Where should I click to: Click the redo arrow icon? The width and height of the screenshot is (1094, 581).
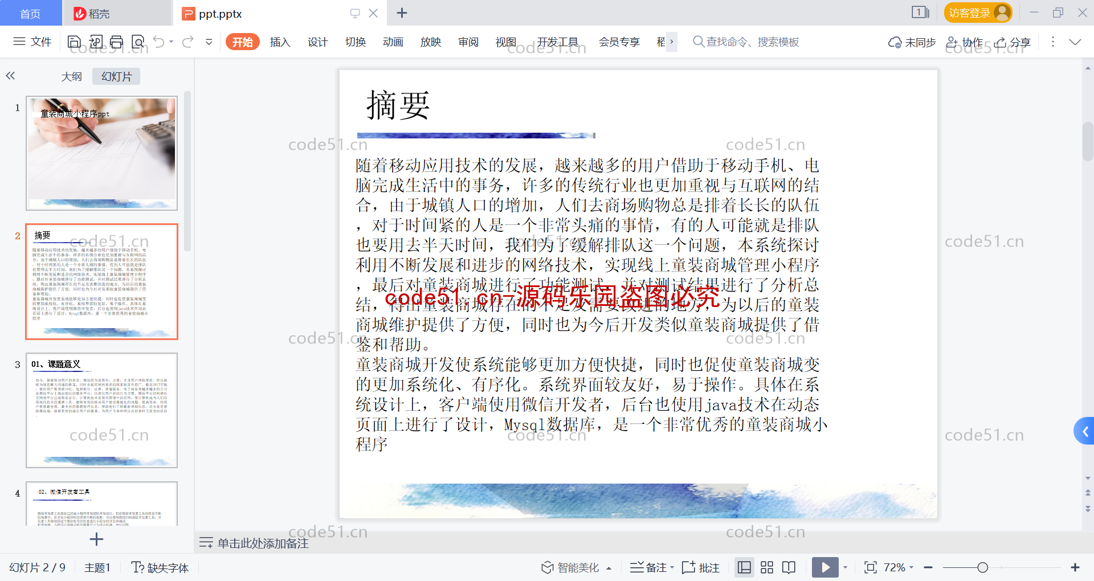(x=188, y=42)
